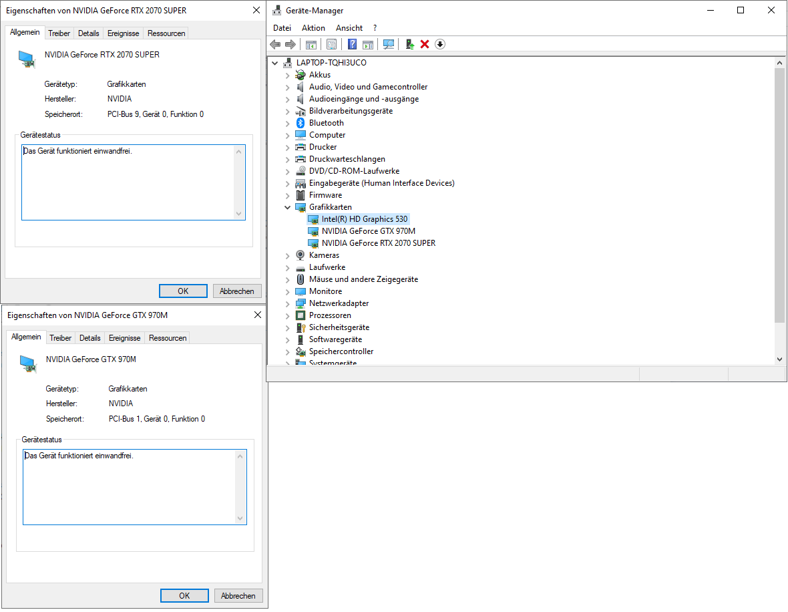
Task: Click the Netzwerkadapter icon
Action: coord(301,304)
